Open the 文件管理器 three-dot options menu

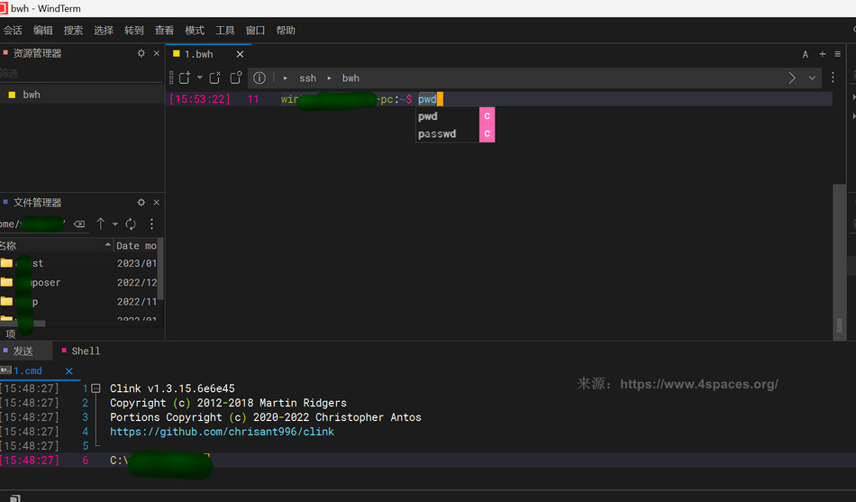pos(151,224)
